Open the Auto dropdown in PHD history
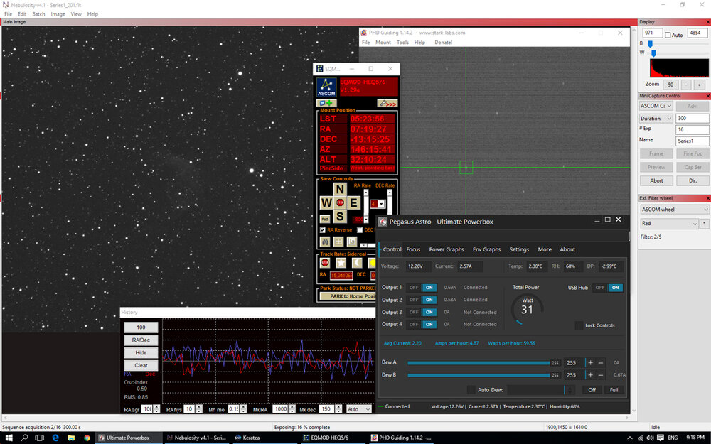 click(x=358, y=409)
